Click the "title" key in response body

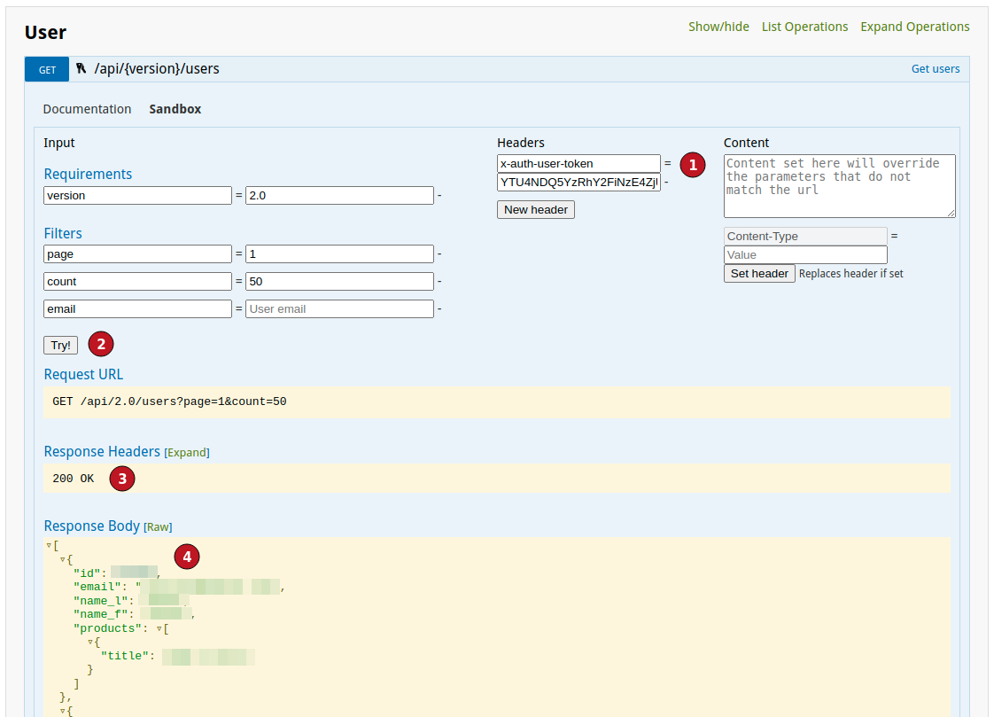click(x=125, y=656)
